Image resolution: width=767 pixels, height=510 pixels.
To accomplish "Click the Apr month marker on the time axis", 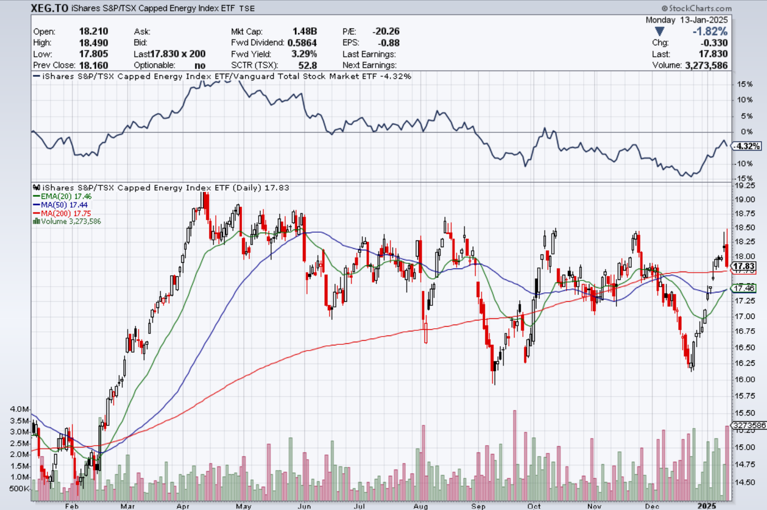I will (x=183, y=506).
